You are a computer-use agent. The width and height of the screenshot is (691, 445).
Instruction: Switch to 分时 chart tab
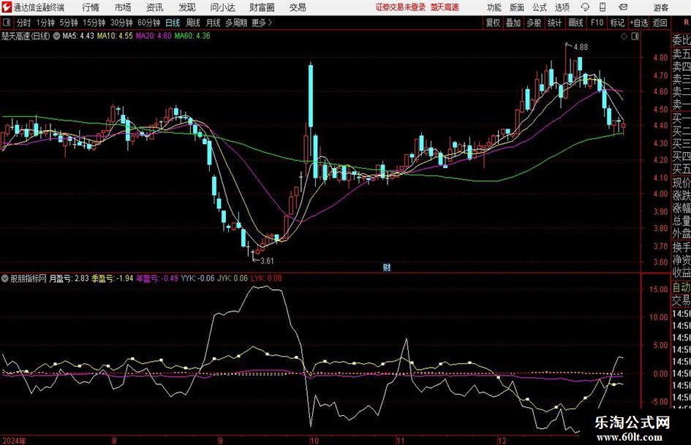[23, 23]
